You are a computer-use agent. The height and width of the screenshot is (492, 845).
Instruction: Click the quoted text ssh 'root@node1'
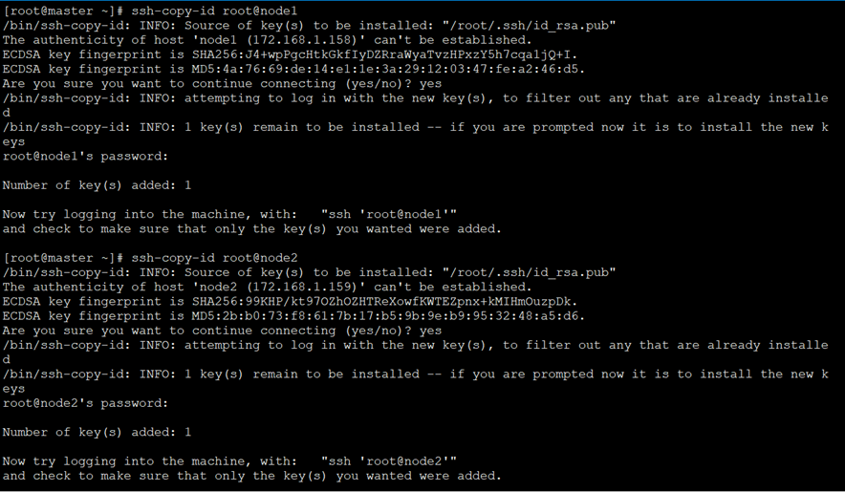pos(388,215)
